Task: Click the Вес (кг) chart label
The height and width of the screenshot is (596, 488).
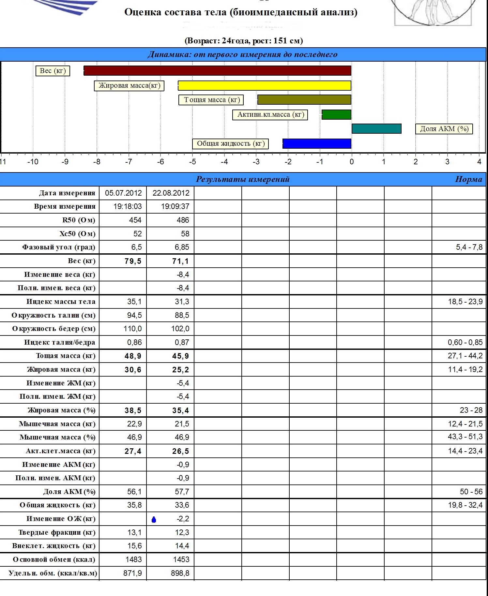Action: pos(53,71)
